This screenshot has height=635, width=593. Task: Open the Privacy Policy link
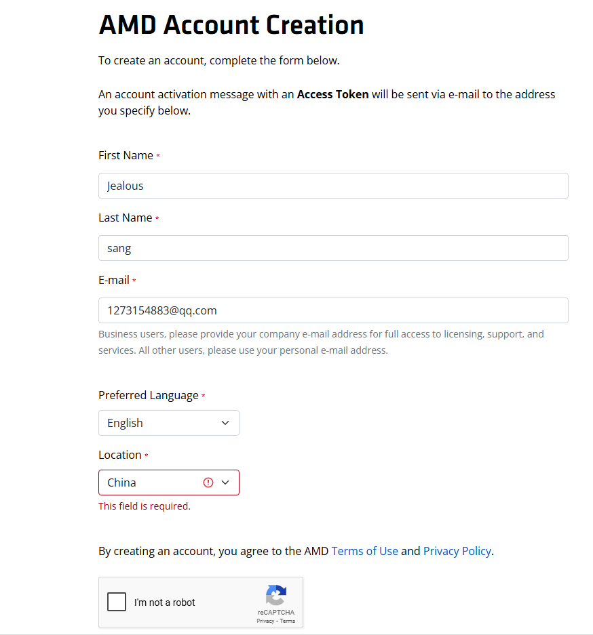coord(457,551)
